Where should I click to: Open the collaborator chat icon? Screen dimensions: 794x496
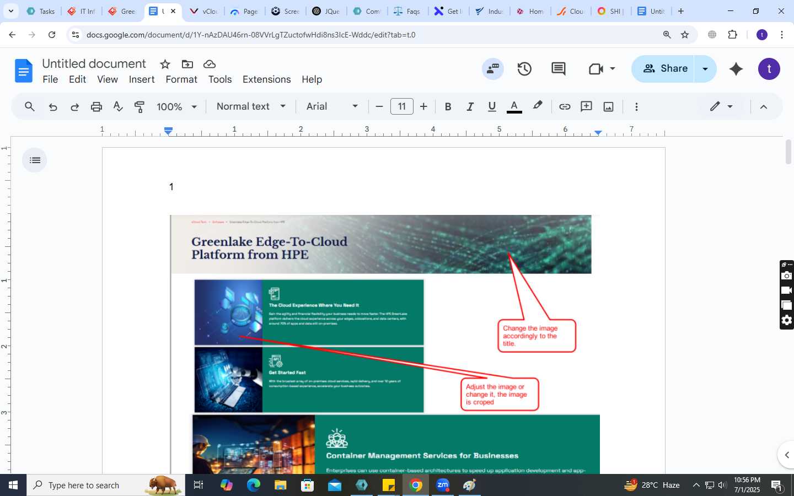492,69
